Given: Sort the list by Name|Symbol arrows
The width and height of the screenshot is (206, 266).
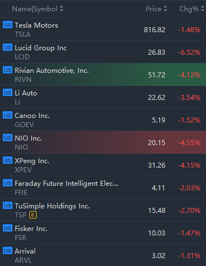Looking at the screenshot, I should pyautogui.click(x=62, y=9).
